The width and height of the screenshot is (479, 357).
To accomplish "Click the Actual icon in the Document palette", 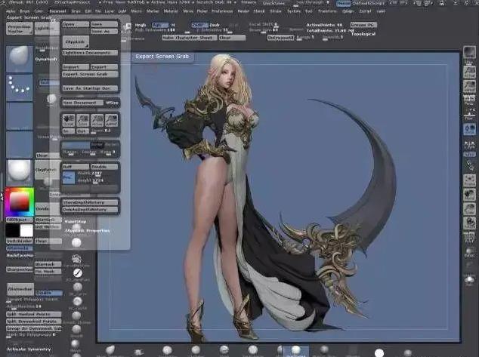I will click(97, 121).
